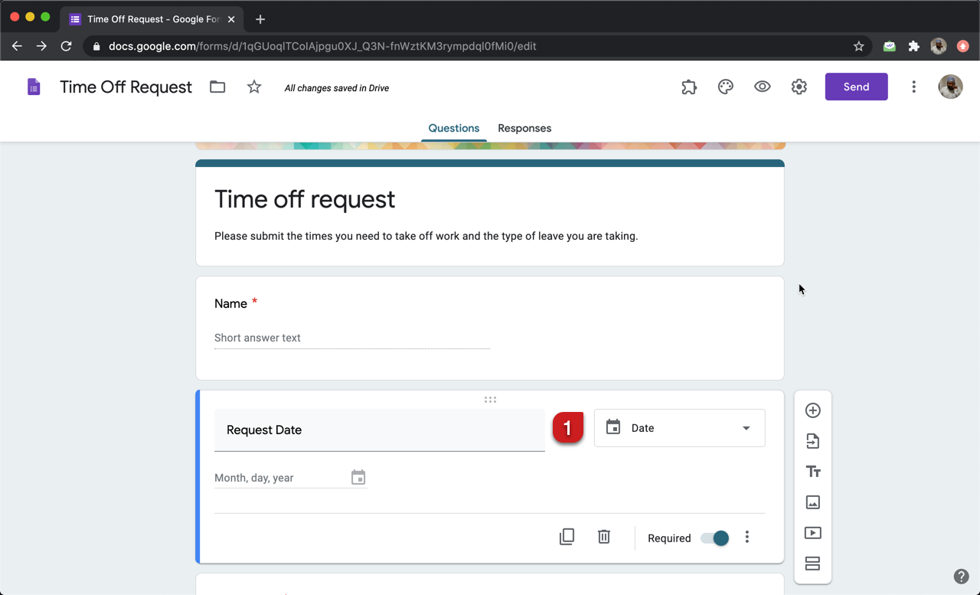
Task: Open the theme customization palette
Action: pyautogui.click(x=725, y=87)
